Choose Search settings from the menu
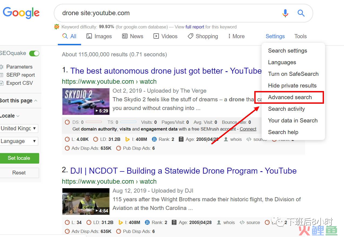The height and width of the screenshot is (237, 344). [288, 51]
